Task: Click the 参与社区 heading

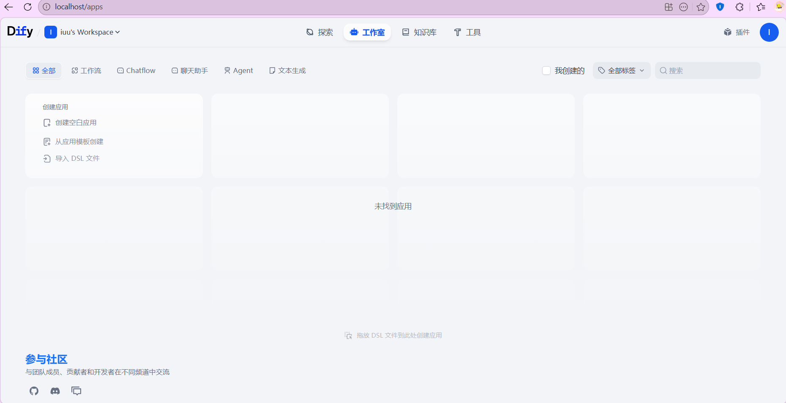Action: [46, 359]
